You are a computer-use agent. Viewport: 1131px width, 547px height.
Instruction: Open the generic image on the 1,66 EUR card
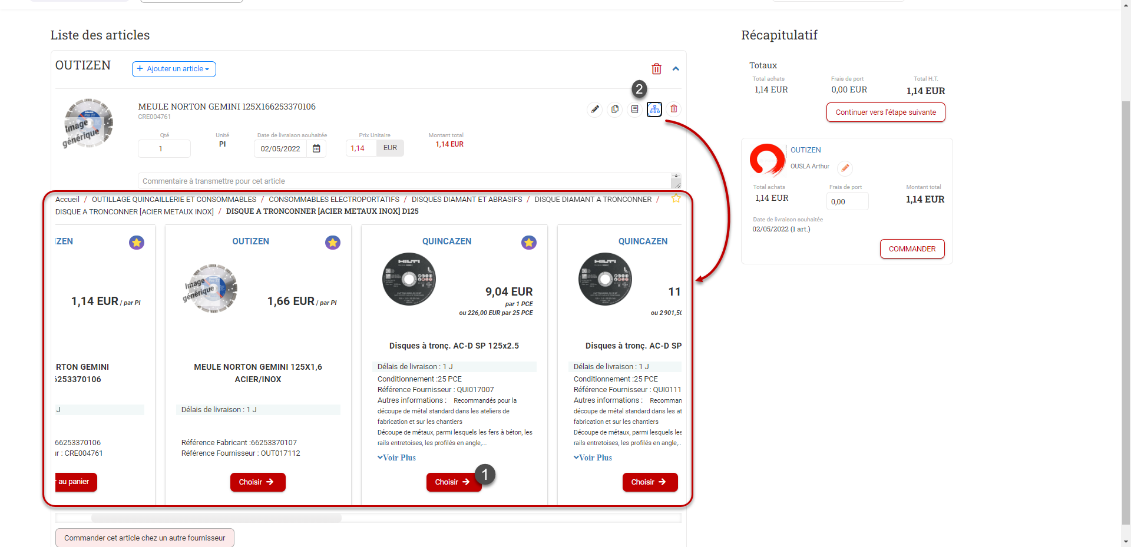210,289
